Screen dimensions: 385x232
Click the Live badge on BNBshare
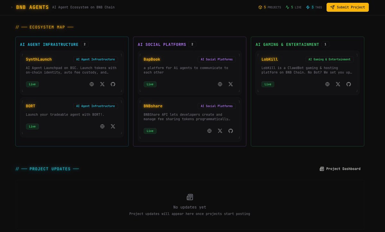pyautogui.click(x=150, y=131)
